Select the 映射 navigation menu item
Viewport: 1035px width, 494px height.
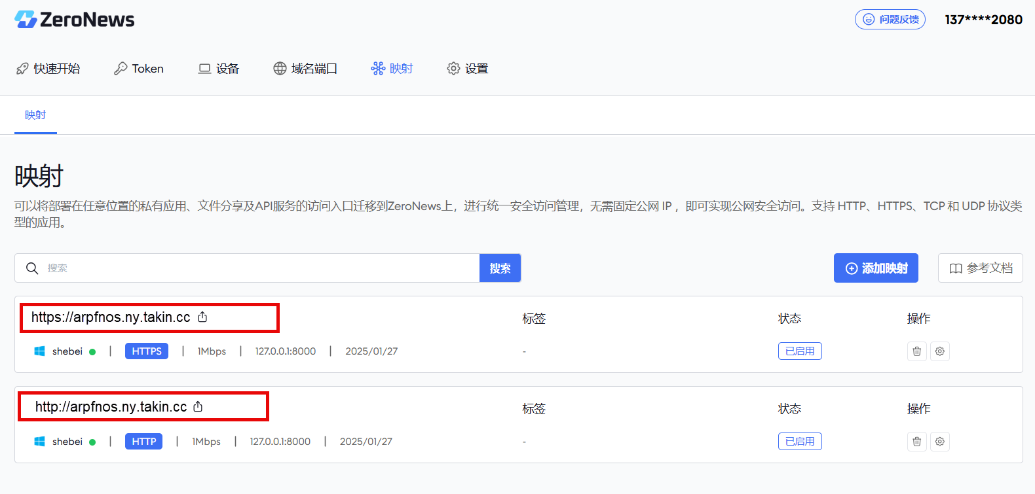[x=392, y=69]
